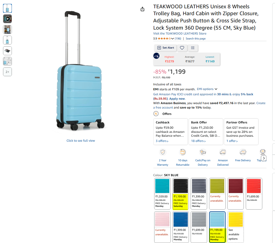Viewport: 275px width, 243px height.
Task: Open the 2+ more images thumbnail
Action: point(7,72)
